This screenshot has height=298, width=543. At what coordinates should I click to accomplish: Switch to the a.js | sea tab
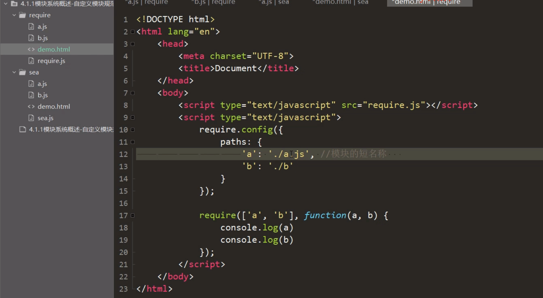(x=274, y=2)
